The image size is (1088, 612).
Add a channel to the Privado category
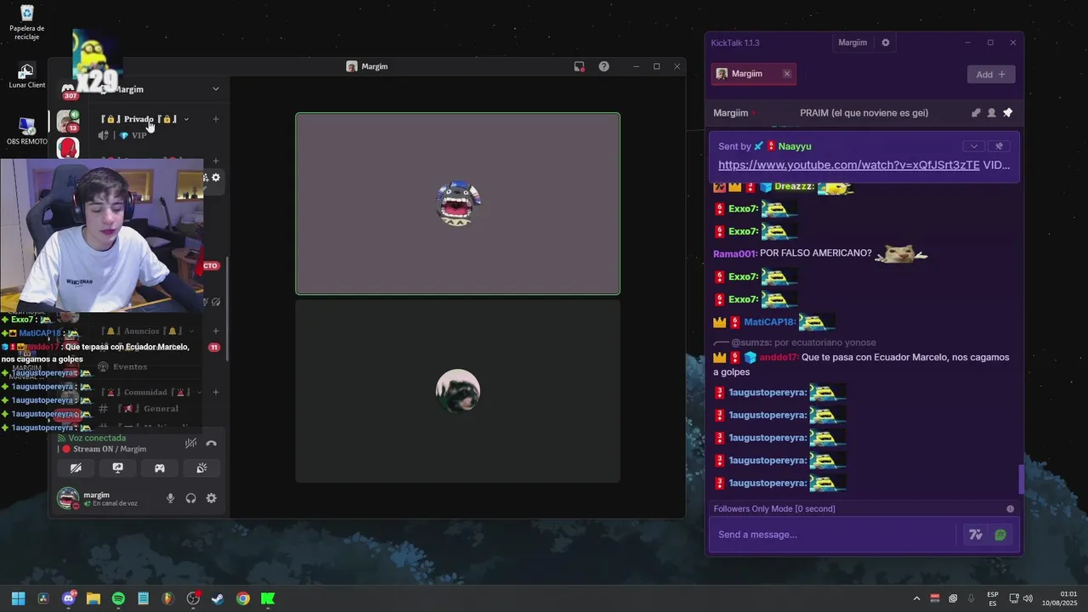coord(216,119)
